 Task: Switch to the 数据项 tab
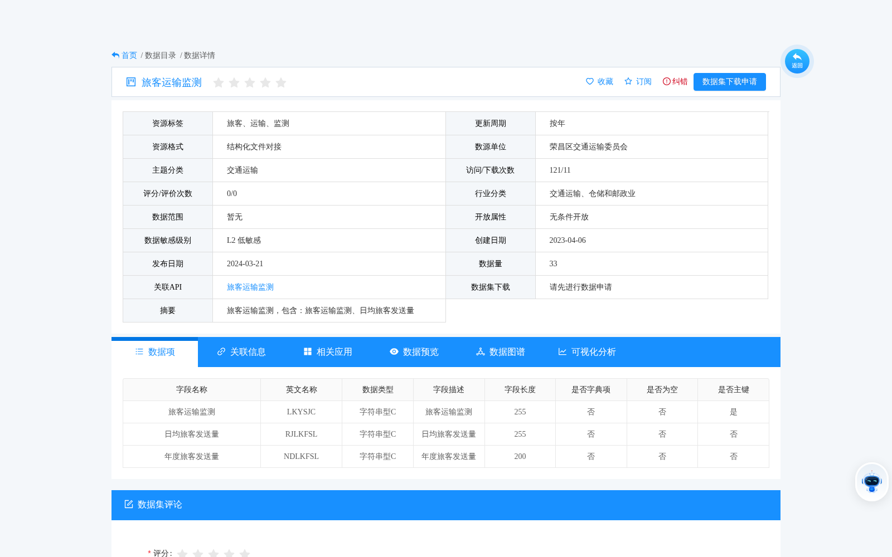click(155, 352)
